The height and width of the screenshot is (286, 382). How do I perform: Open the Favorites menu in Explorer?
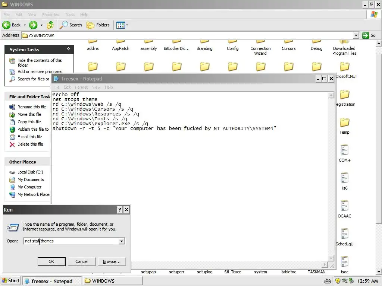pyautogui.click(x=51, y=15)
